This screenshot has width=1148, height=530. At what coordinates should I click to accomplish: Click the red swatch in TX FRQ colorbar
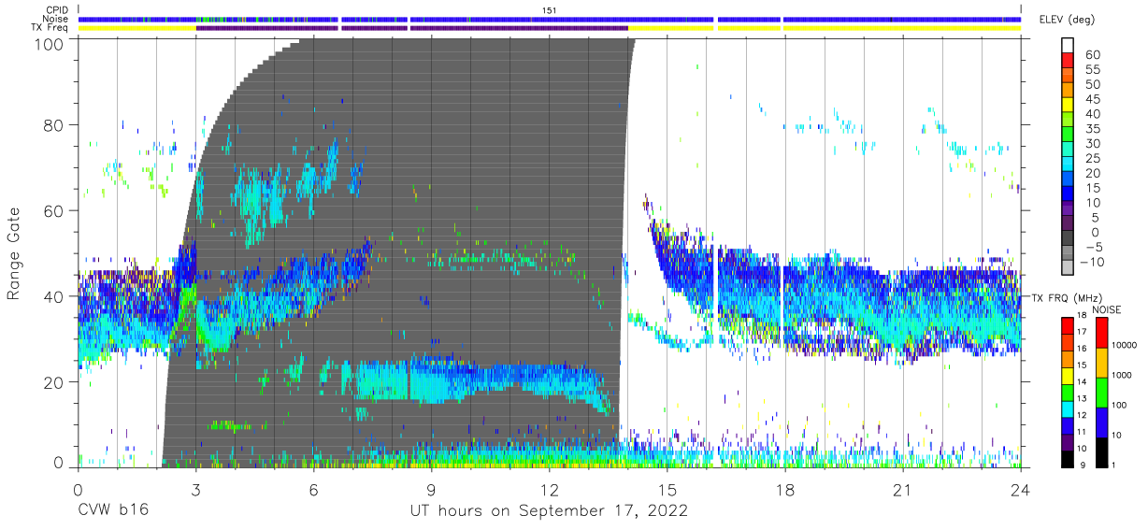click(1068, 324)
